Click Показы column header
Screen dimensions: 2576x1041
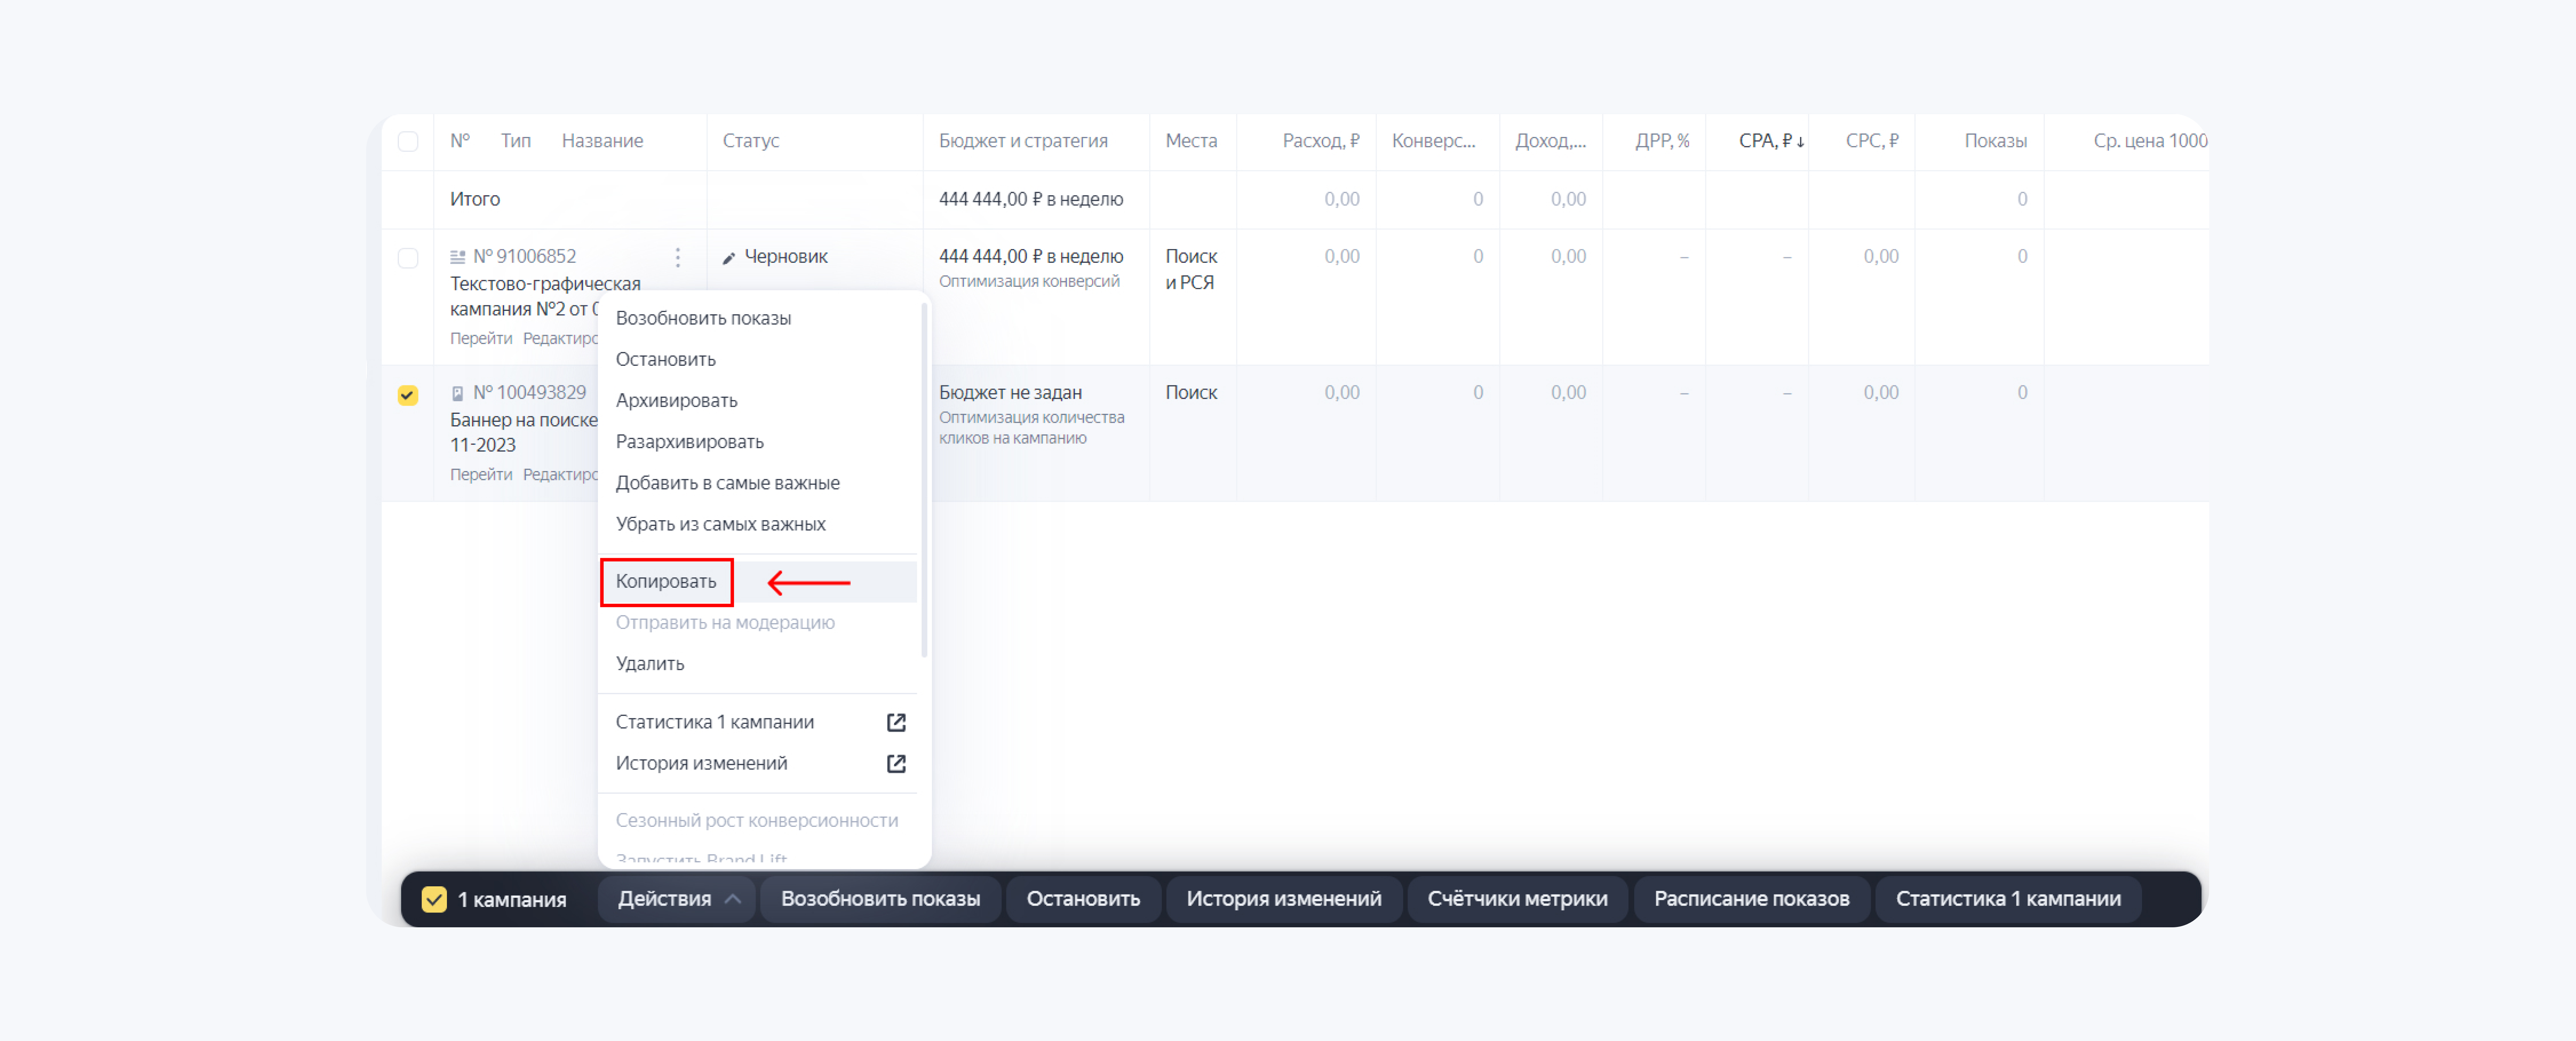1995,141
